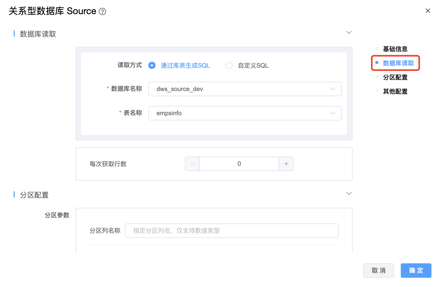Jump to 数据库读取 in side navigation
The width and height of the screenshot is (441, 287).
point(398,63)
